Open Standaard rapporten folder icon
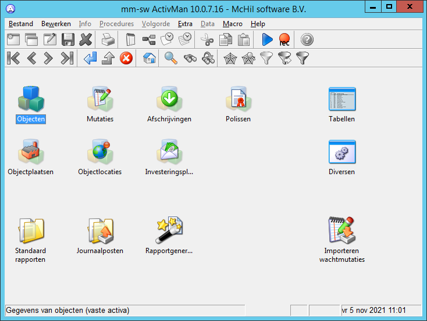The width and height of the screenshot is (427, 321). pyautogui.click(x=31, y=230)
